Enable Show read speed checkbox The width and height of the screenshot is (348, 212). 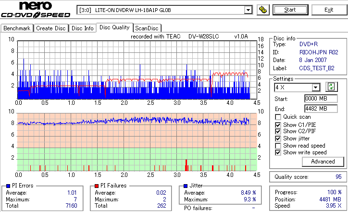point(278,146)
